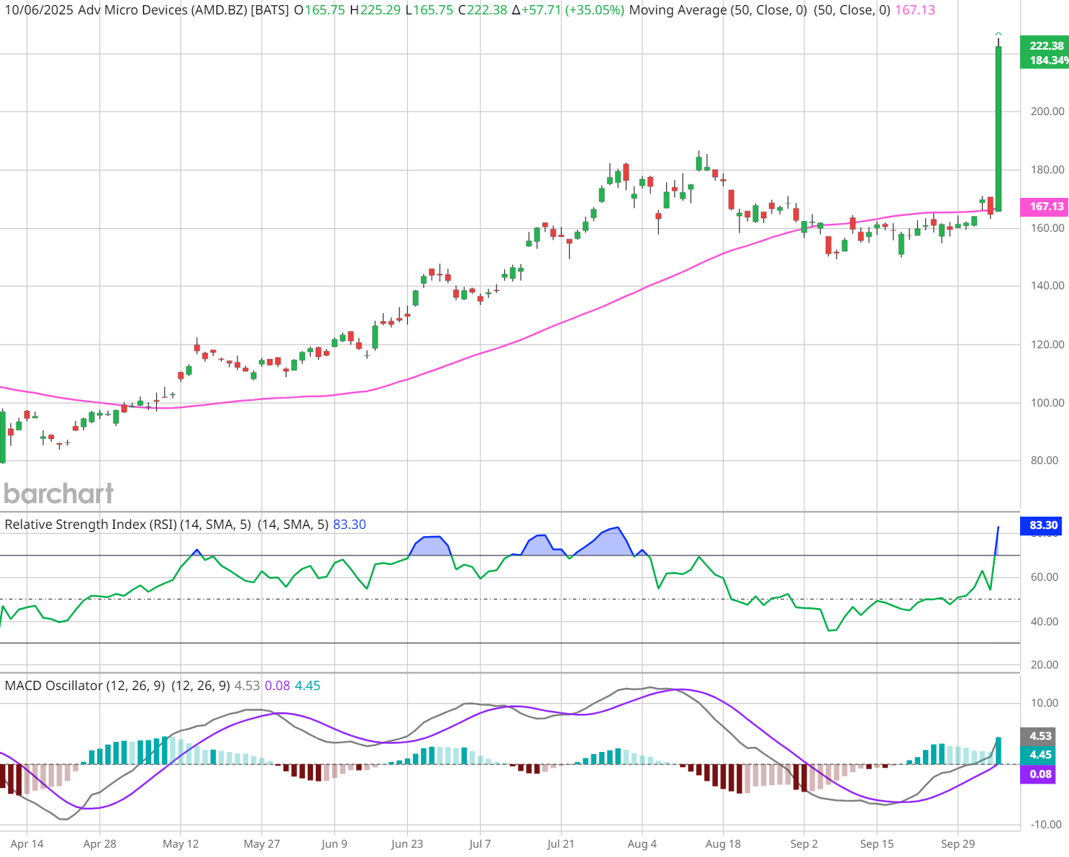Click the 160.00 price axis label
The width and height of the screenshot is (1069, 857).
[1047, 228]
